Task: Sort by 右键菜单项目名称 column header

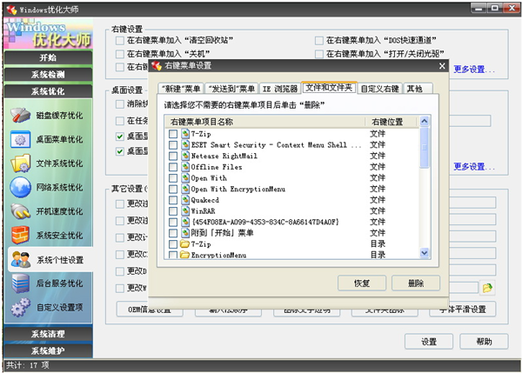Action: tap(265, 122)
